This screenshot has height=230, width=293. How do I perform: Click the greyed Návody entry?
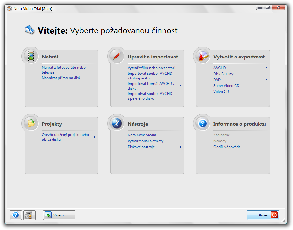pyautogui.click(x=220, y=141)
